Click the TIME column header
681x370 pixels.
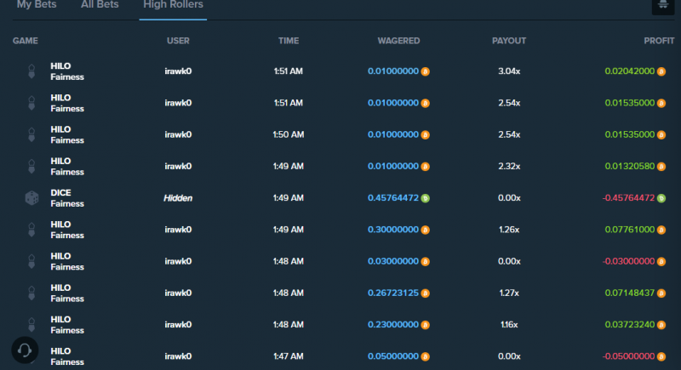289,41
